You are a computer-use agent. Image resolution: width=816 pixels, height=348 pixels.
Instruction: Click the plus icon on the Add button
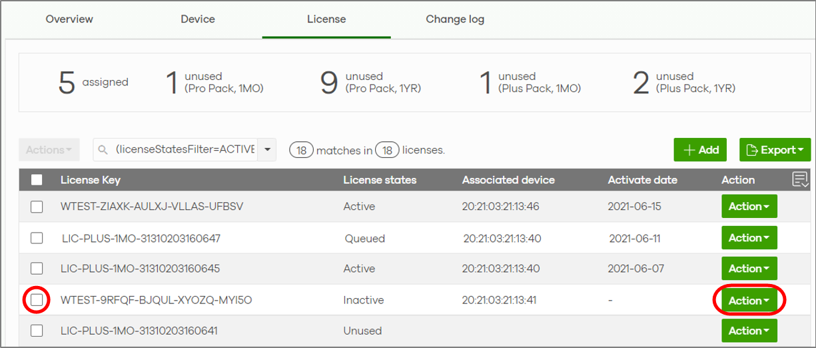tap(689, 150)
